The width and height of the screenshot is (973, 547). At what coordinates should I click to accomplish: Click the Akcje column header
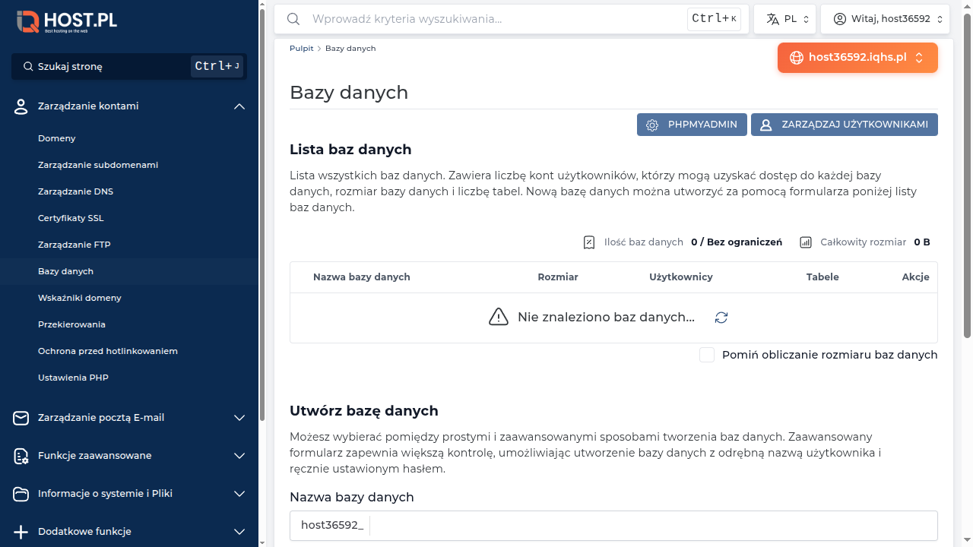916,277
